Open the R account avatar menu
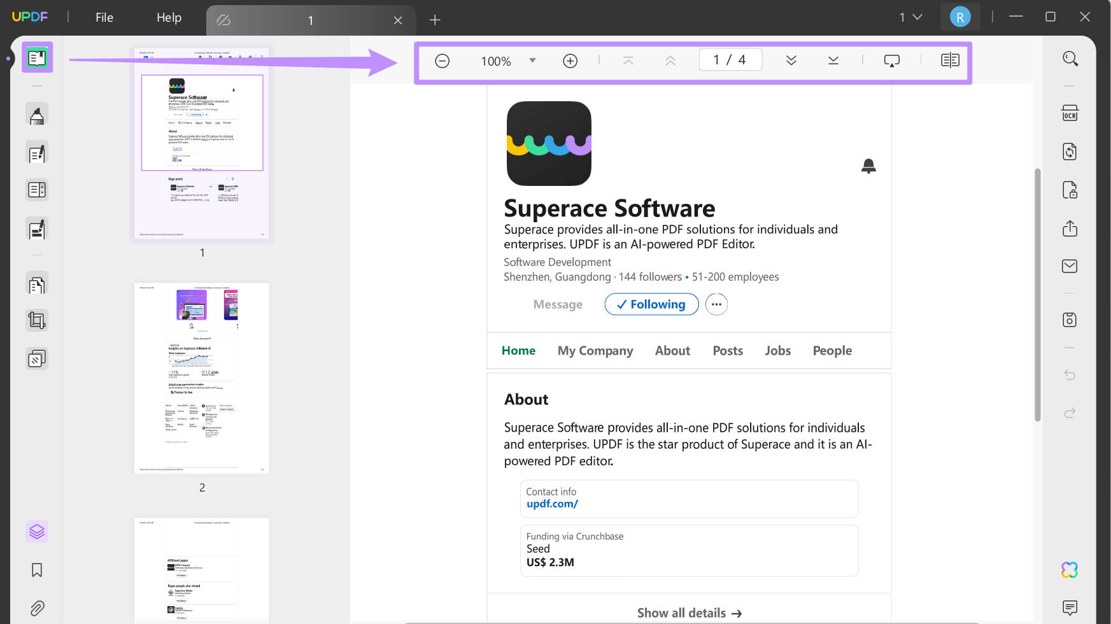The height and width of the screenshot is (624, 1111). pos(960,17)
